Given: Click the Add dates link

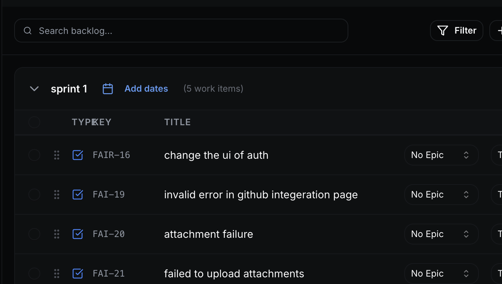Looking at the screenshot, I should 146,89.
